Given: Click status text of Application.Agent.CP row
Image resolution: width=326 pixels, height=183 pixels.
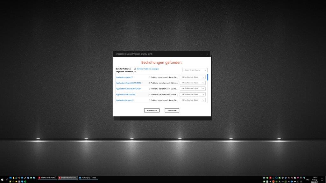Looking at the screenshot, I should [x=163, y=77].
